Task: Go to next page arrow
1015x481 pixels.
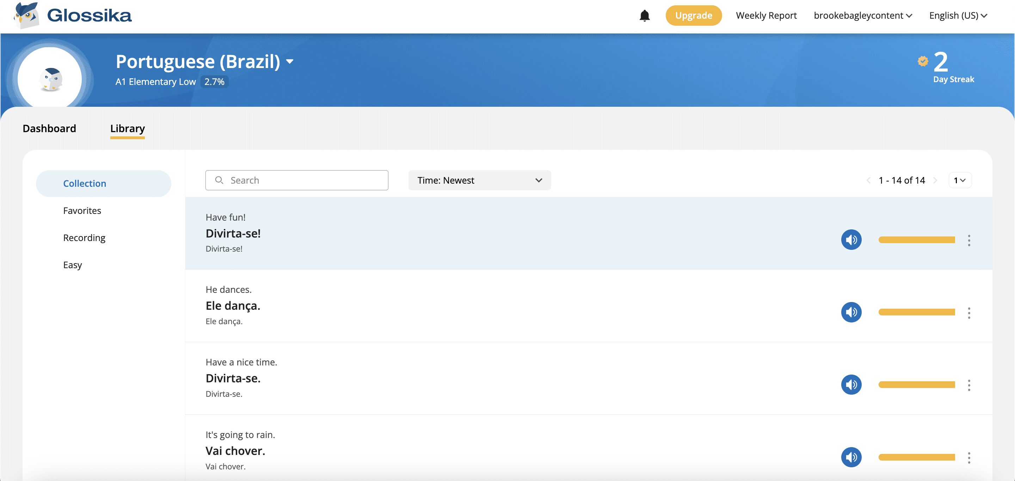Action: coord(935,180)
